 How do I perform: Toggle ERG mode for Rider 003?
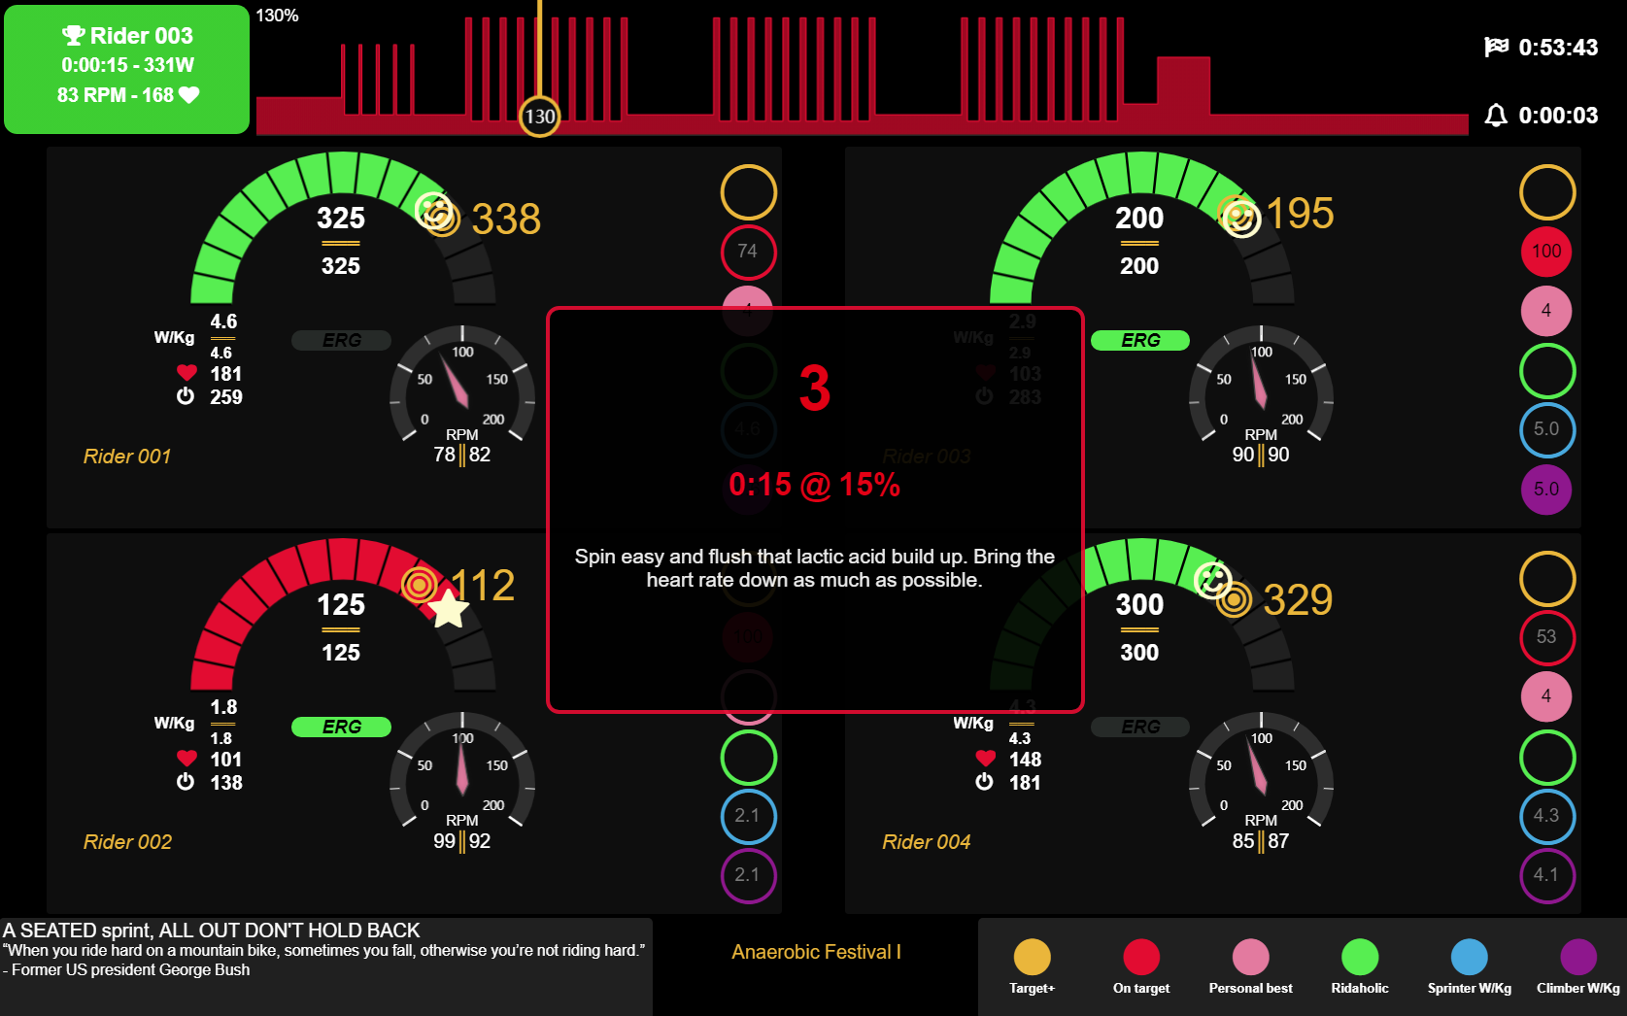[x=1140, y=341]
